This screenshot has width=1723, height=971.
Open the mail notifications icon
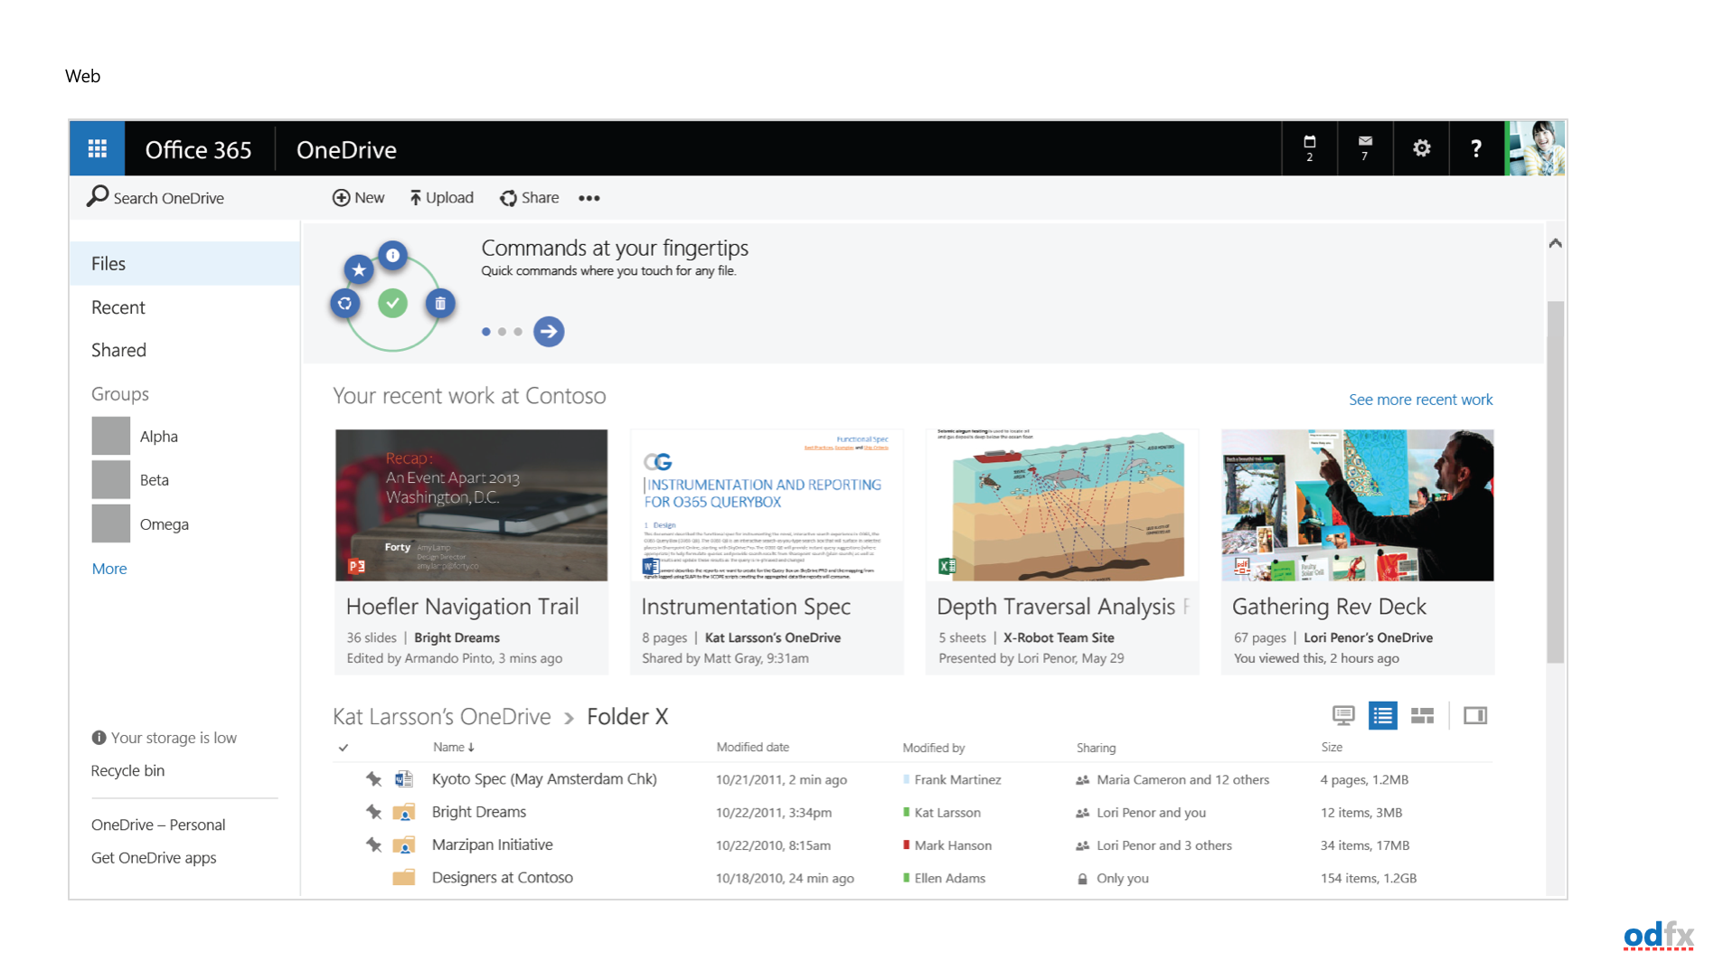tap(1365, 148)
